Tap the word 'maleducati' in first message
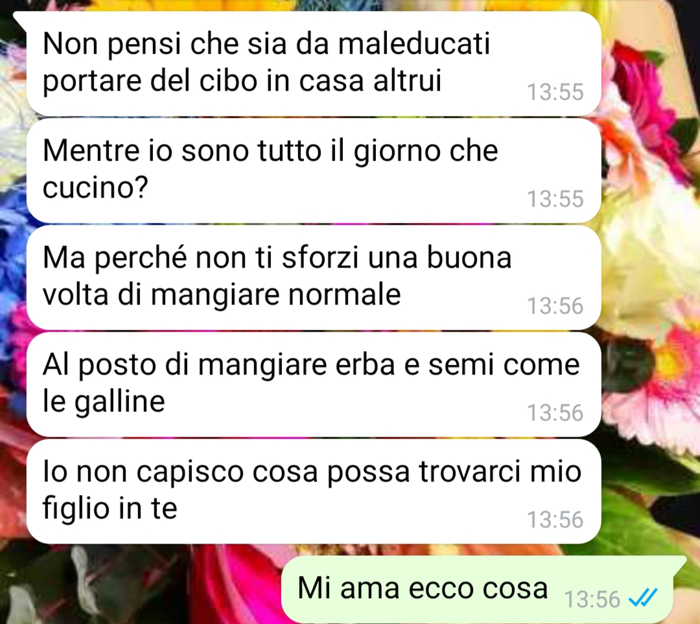 (x=414, y=44)
